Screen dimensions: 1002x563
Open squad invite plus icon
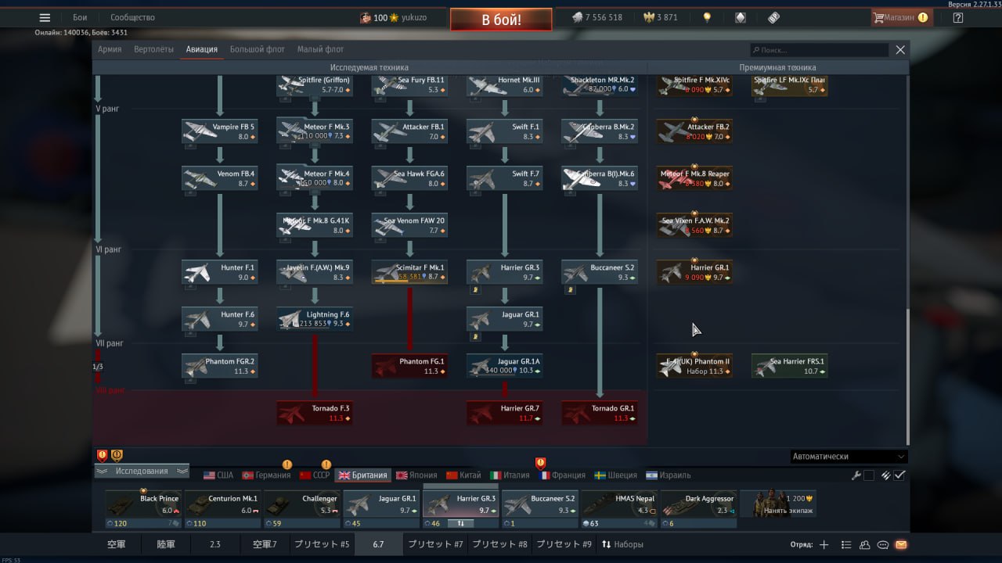coord(824,544)
